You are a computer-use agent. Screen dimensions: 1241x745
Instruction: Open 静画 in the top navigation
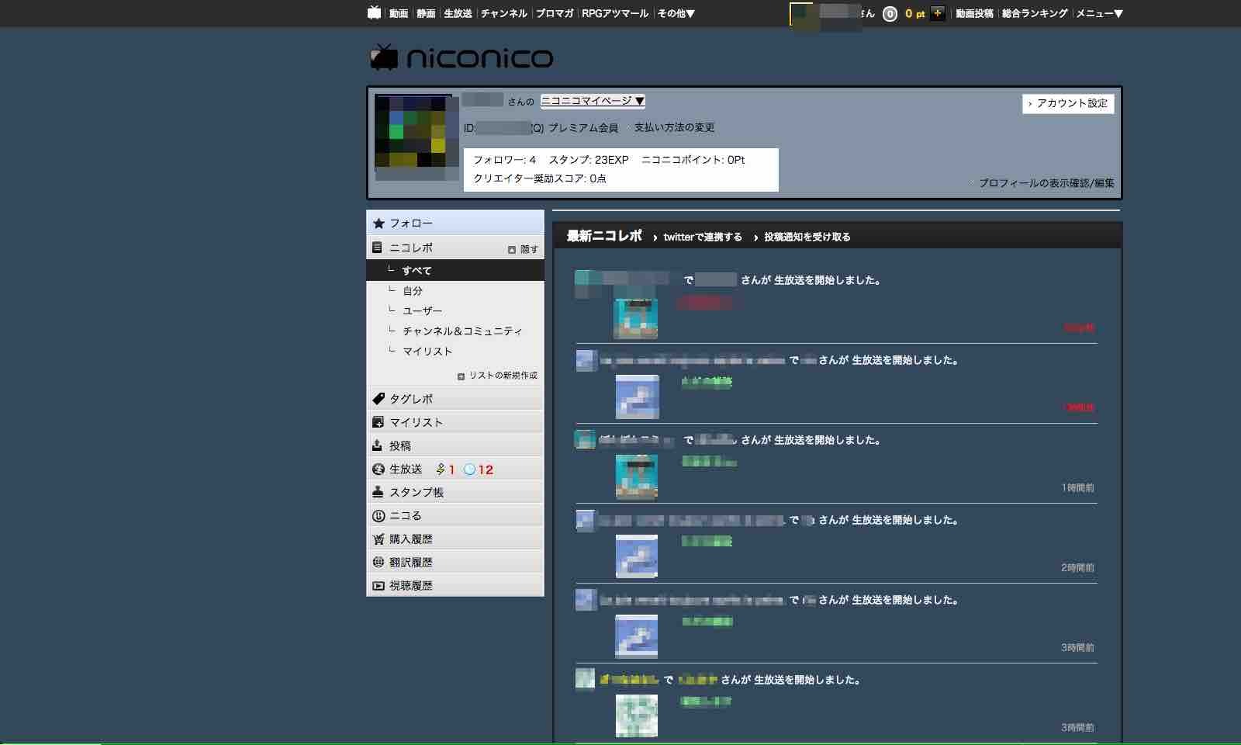[x=426, y=13]
